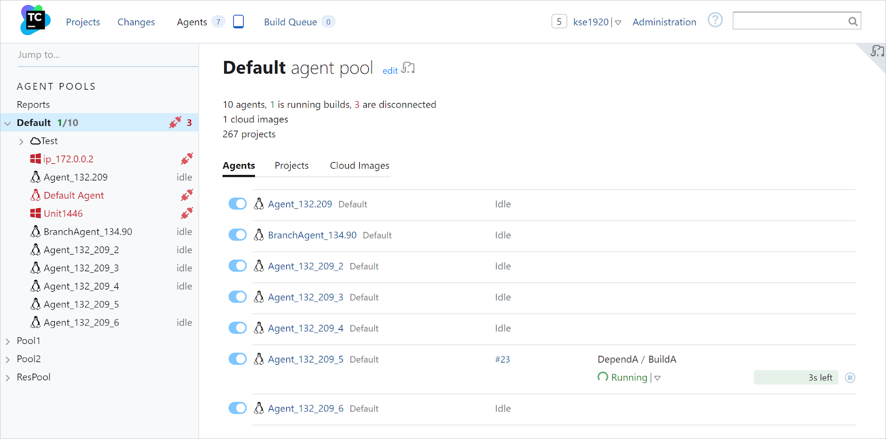Click the 3s left progress bar
886x439 pixels.
[x=796, y=378]
